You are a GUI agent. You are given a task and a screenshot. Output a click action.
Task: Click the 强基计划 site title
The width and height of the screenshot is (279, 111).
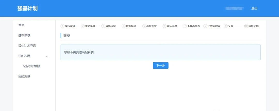click(27, 8)
